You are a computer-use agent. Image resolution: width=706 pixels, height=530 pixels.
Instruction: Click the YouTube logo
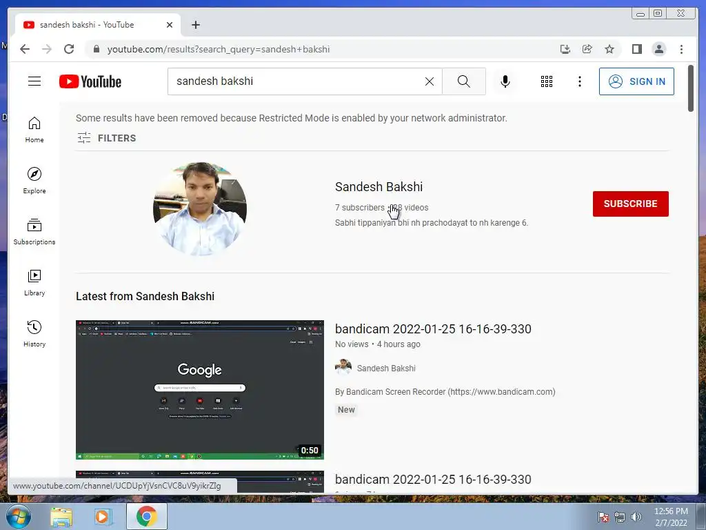(90, 81)
